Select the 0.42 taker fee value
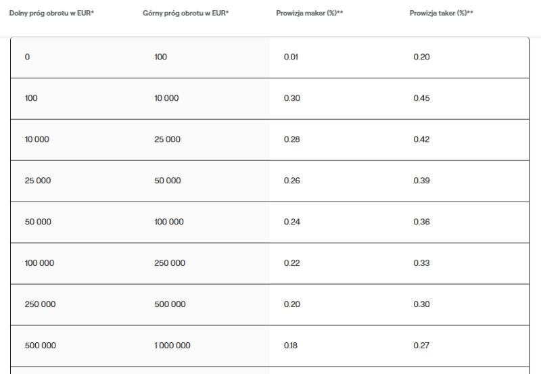Image resolution: width=541 pixels, height=374 pixels. pos(421,139)
